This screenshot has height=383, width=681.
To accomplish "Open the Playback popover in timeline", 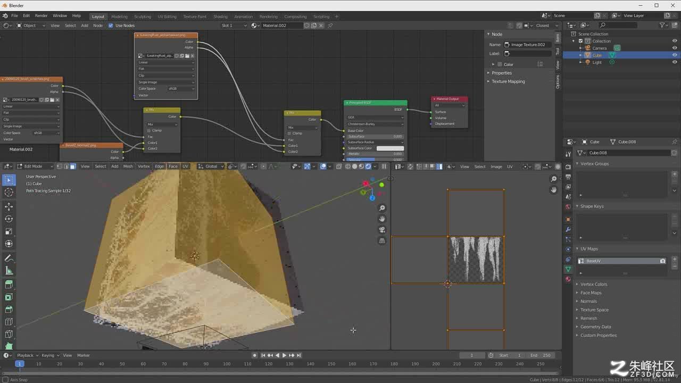I will pyautogui.click(x=27, y=355).
